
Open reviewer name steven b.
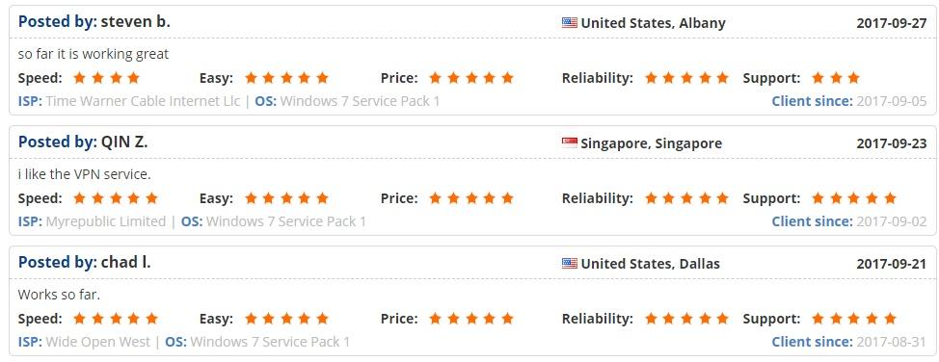tap(136, 22)
